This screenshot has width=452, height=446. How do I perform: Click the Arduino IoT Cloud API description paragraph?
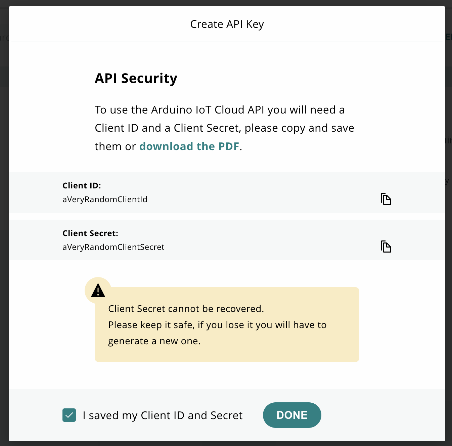220,110
